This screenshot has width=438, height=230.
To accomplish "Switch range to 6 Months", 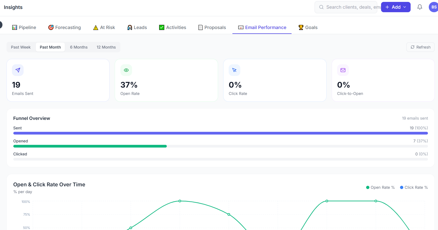I will click(x=79, y=47).
